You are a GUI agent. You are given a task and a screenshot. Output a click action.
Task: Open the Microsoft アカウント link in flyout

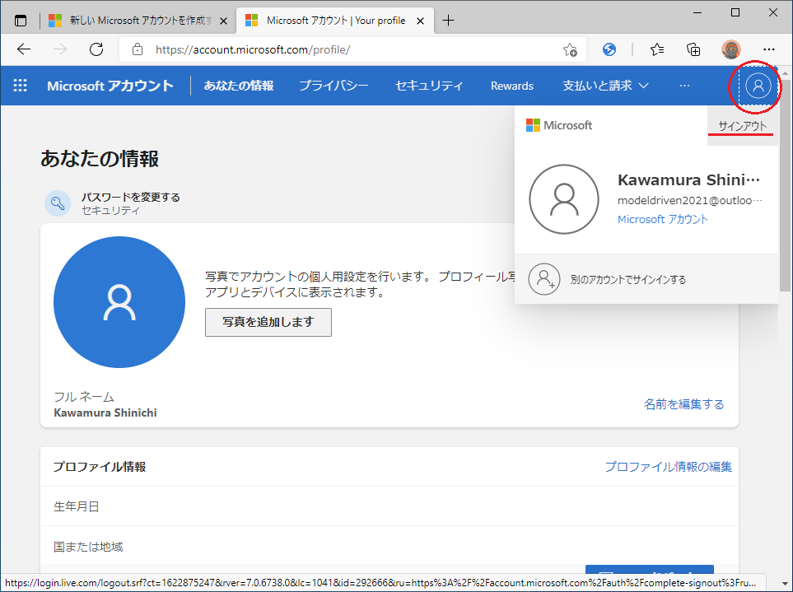(663, 219)
